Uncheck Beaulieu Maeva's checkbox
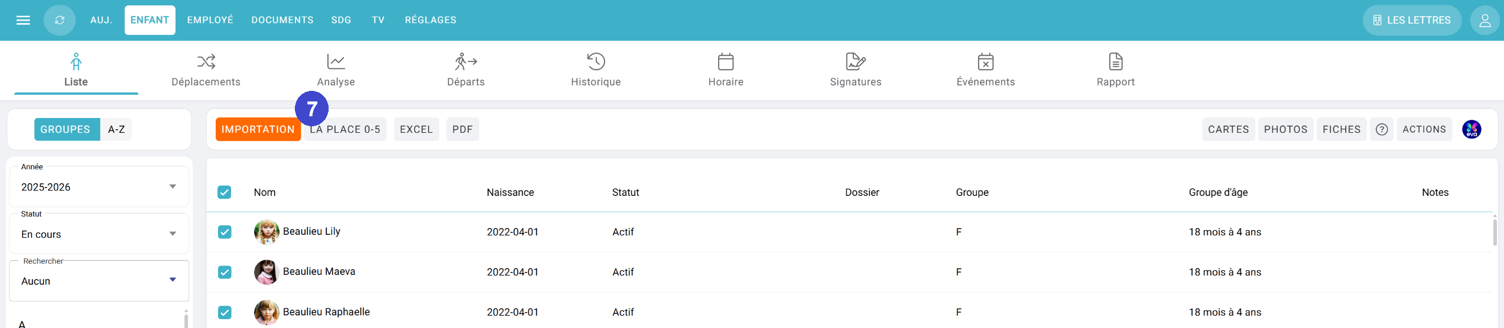Image resolution: width=1504 pixels, height=328 pixels. [225, 272]
